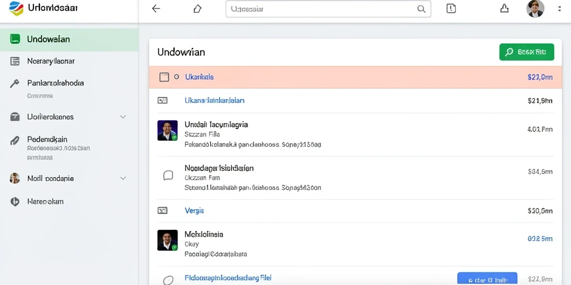Image resolution: width=571 pixels, height=285 pixels.
Task: Click the $21,9m amount in the Ukanariainkanjaian row
Action: (540, 101)
